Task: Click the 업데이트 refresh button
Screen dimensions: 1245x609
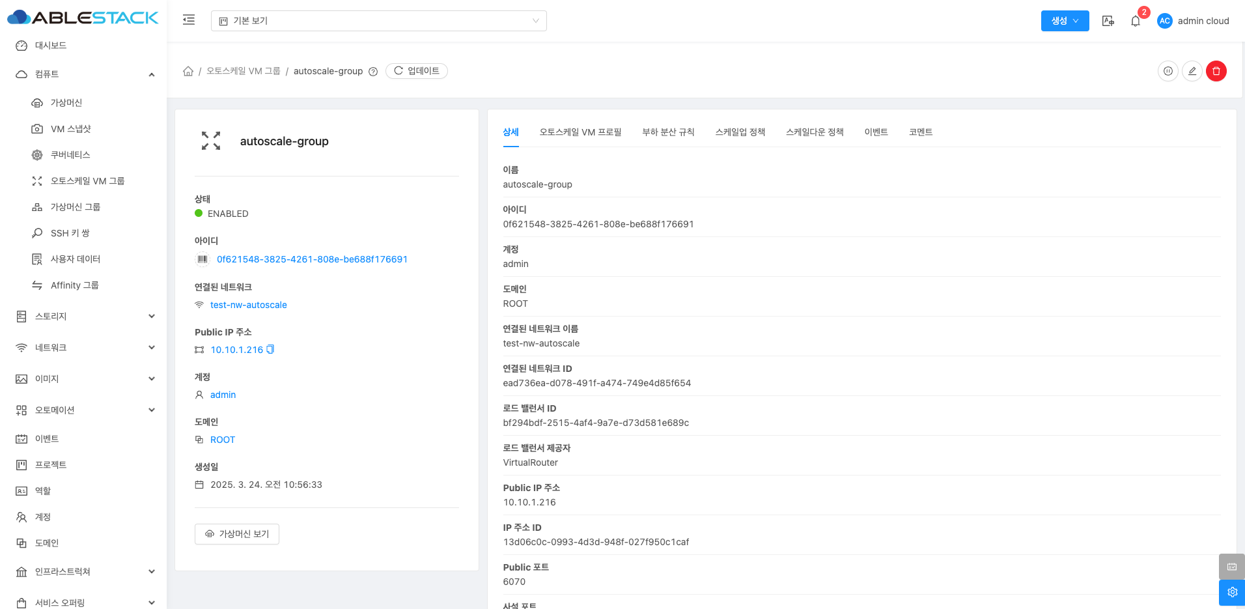Action: [x=417, y=71]
